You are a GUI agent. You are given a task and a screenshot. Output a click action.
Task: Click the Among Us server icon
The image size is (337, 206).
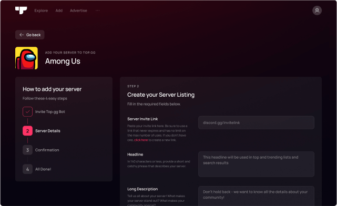tap(26, 58)
